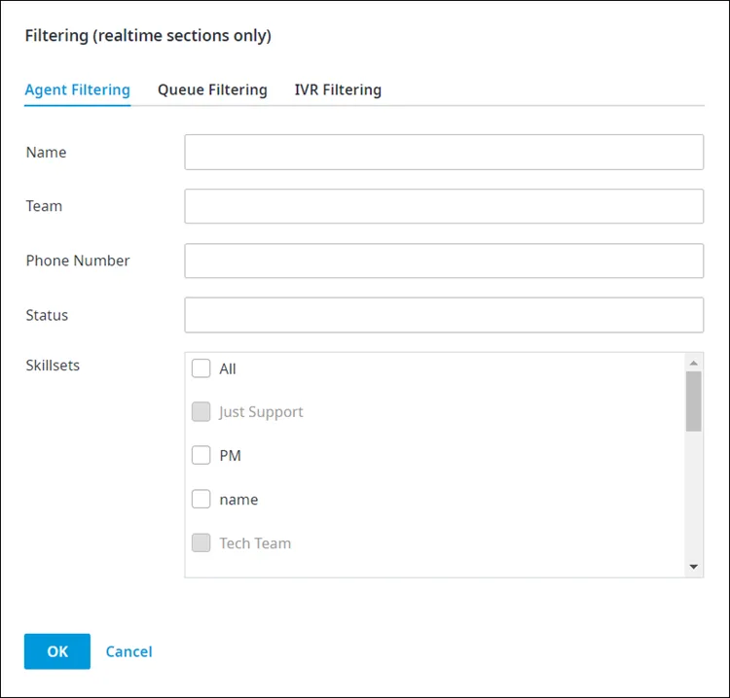Click the skillsets list scrollbar thumb
The height and width of the screenshot is (698, 730).
pos(694,401)
